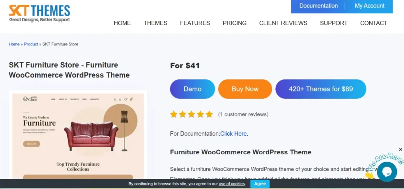404x189 pixels.
Task: Open the SUPPORT menu item
Action: (334, 23)
